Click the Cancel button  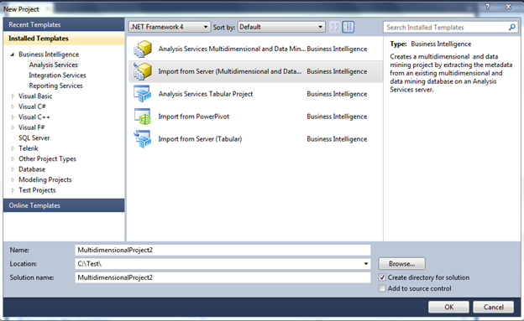pos(493,307)
